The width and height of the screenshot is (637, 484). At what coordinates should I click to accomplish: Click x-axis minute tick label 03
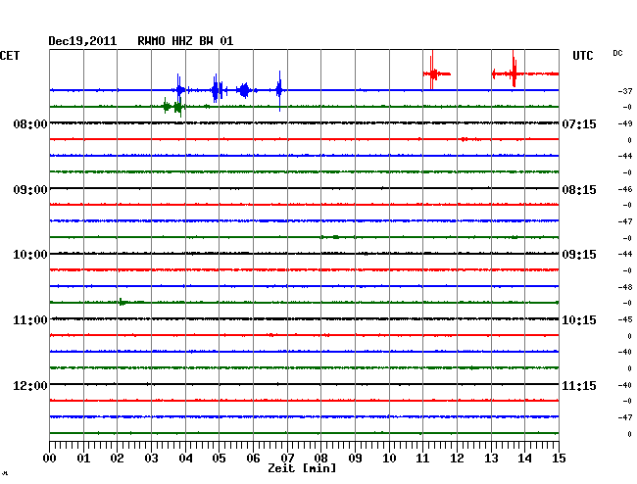pos(151,458)
